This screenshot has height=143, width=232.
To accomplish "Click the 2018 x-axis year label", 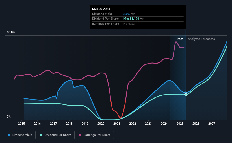I will click(69, 124).
